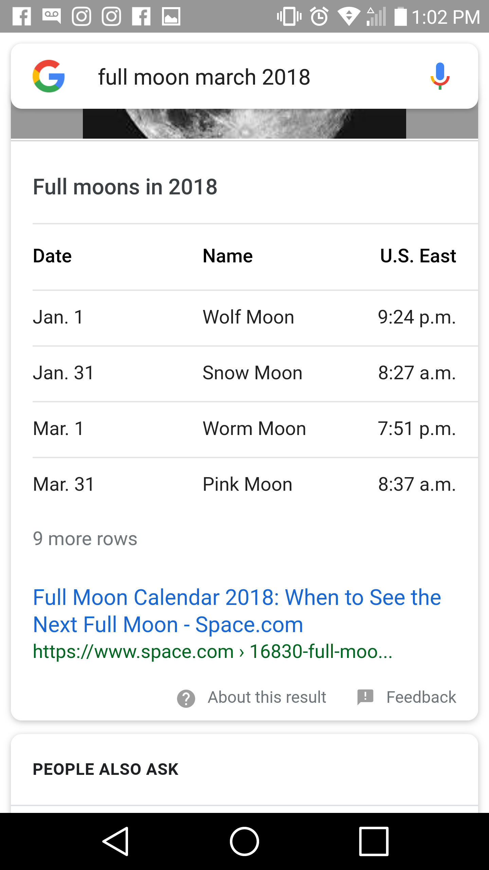Click the Feedback text link
This screenshot has width=489, height=870.
click(421, 697)
